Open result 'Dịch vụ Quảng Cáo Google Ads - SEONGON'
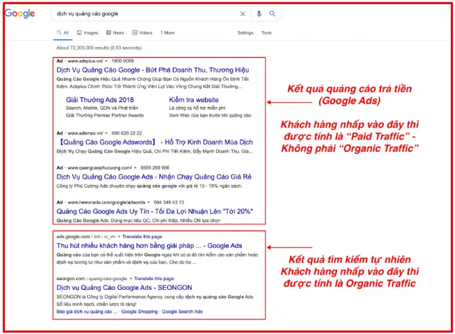 tap(124, 288)
